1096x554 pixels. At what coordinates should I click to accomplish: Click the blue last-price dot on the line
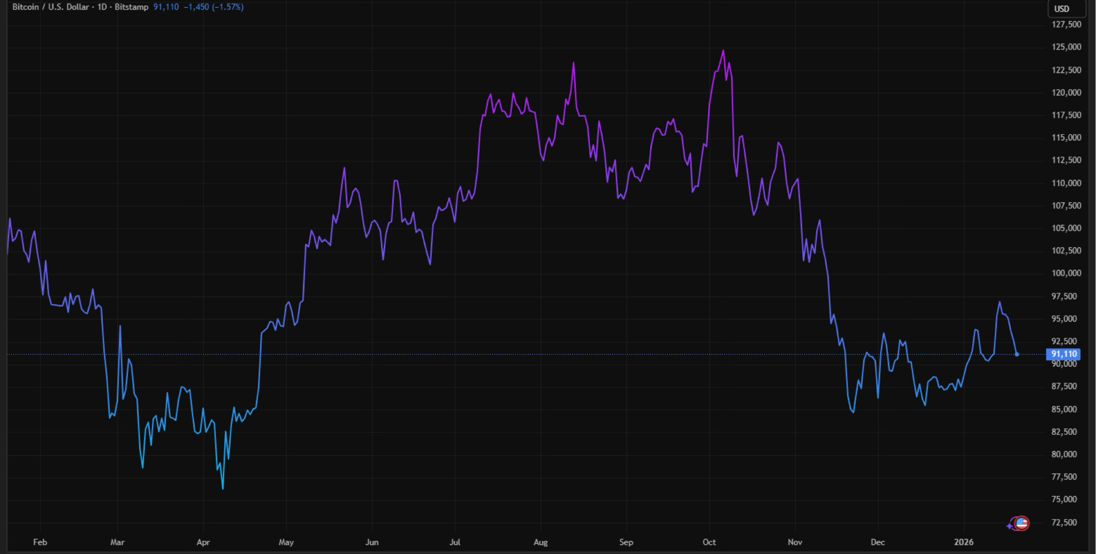1017,355
